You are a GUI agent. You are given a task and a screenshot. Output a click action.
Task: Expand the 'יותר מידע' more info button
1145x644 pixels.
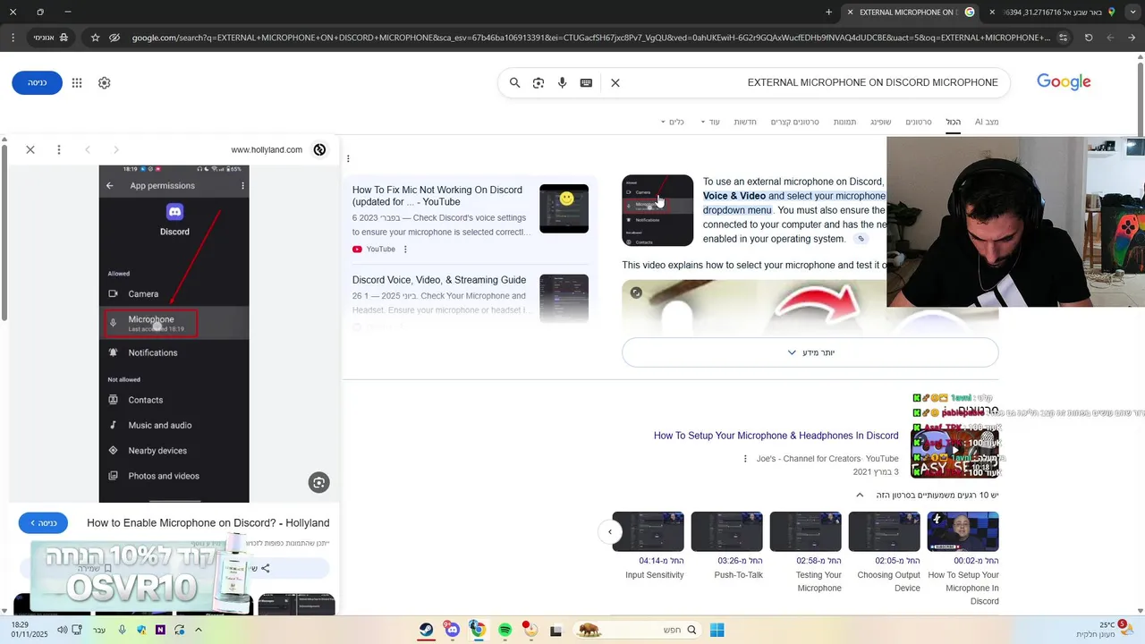point(810,352)
